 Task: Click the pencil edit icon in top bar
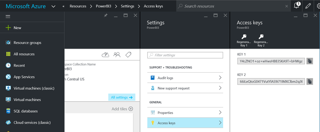tap(308, 6)
